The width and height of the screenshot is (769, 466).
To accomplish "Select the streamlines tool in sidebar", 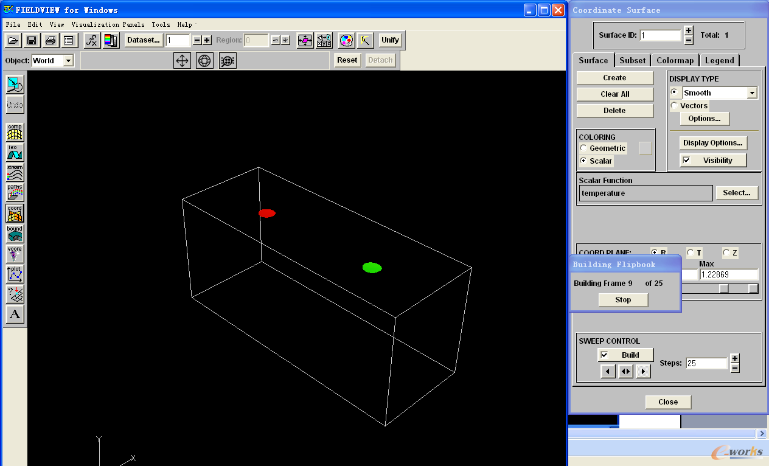I will (15, 172).
